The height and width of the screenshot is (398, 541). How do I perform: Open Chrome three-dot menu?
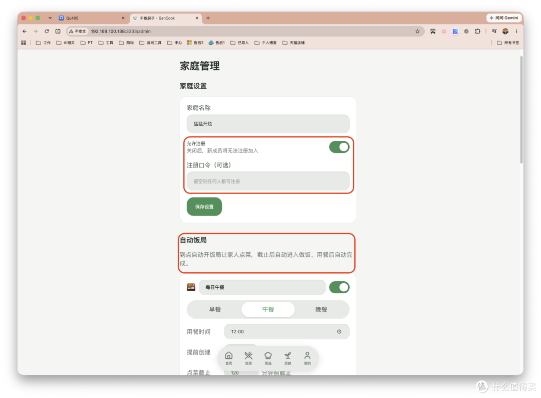coord(516,31)
